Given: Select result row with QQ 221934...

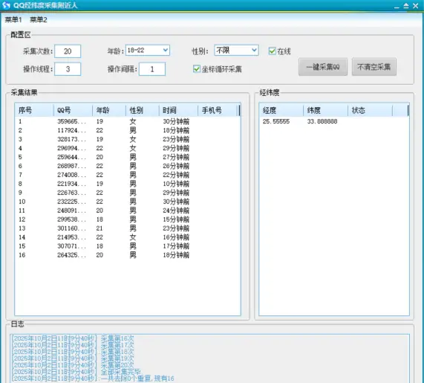Looking at the screenshot, I should coord(128,184).
